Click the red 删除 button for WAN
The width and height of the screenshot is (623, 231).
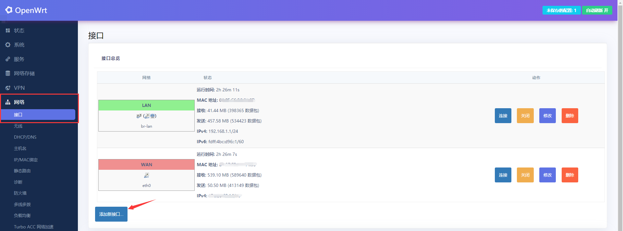click(x=569, y=175)
